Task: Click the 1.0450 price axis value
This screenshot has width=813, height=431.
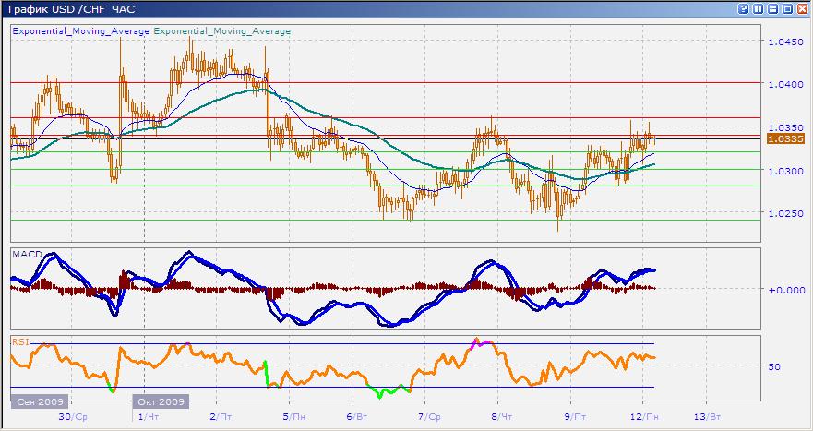Action: [x=786, y=42]
